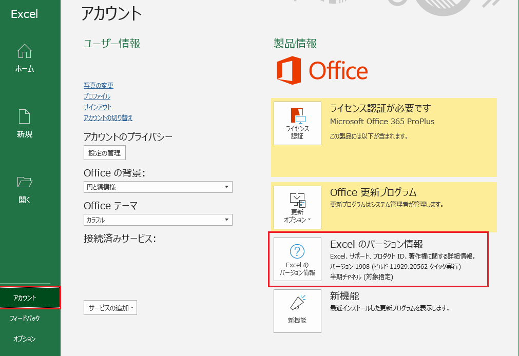Click the 接続済みサービス: label
The width and height of the screenshot is (519, 356).
[120, 238]
